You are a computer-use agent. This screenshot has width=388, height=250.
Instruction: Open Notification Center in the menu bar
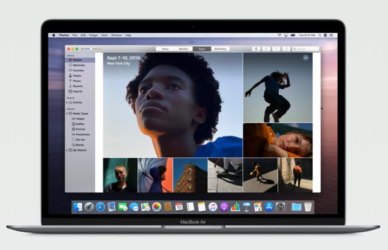click(332, 35)
